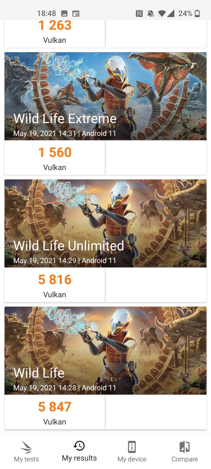Tap the calendar notification icon
Screen dimensions: 211x469
(x=76, y=14)
